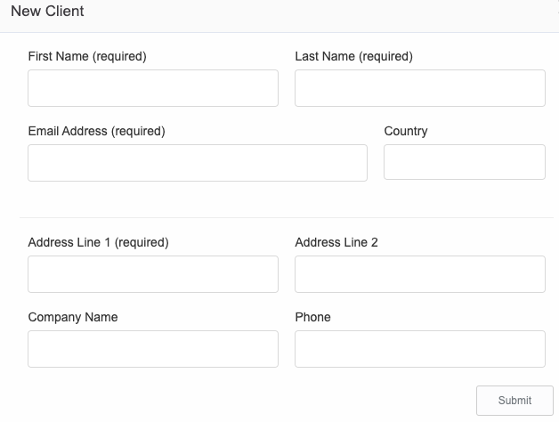Click the Company Name label

(x=73, y=317)
